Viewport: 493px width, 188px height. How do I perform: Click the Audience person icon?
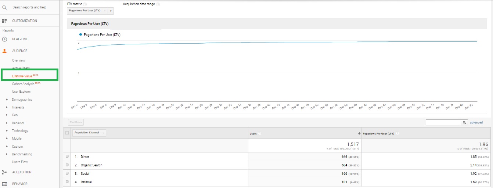tap(4, 51)
